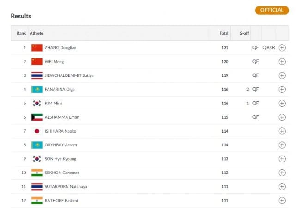
Task: Click total score 120
Action: (x=225, y=62)
